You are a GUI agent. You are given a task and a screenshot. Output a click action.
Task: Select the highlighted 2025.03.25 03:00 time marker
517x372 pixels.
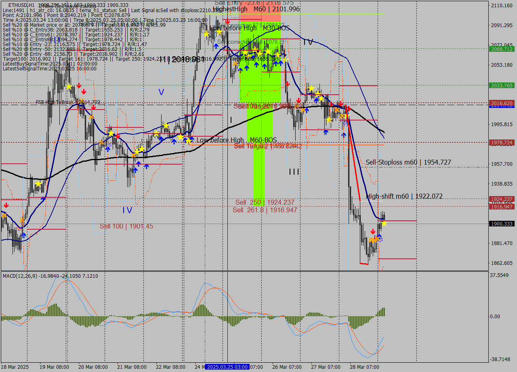(x=227, y=367)
